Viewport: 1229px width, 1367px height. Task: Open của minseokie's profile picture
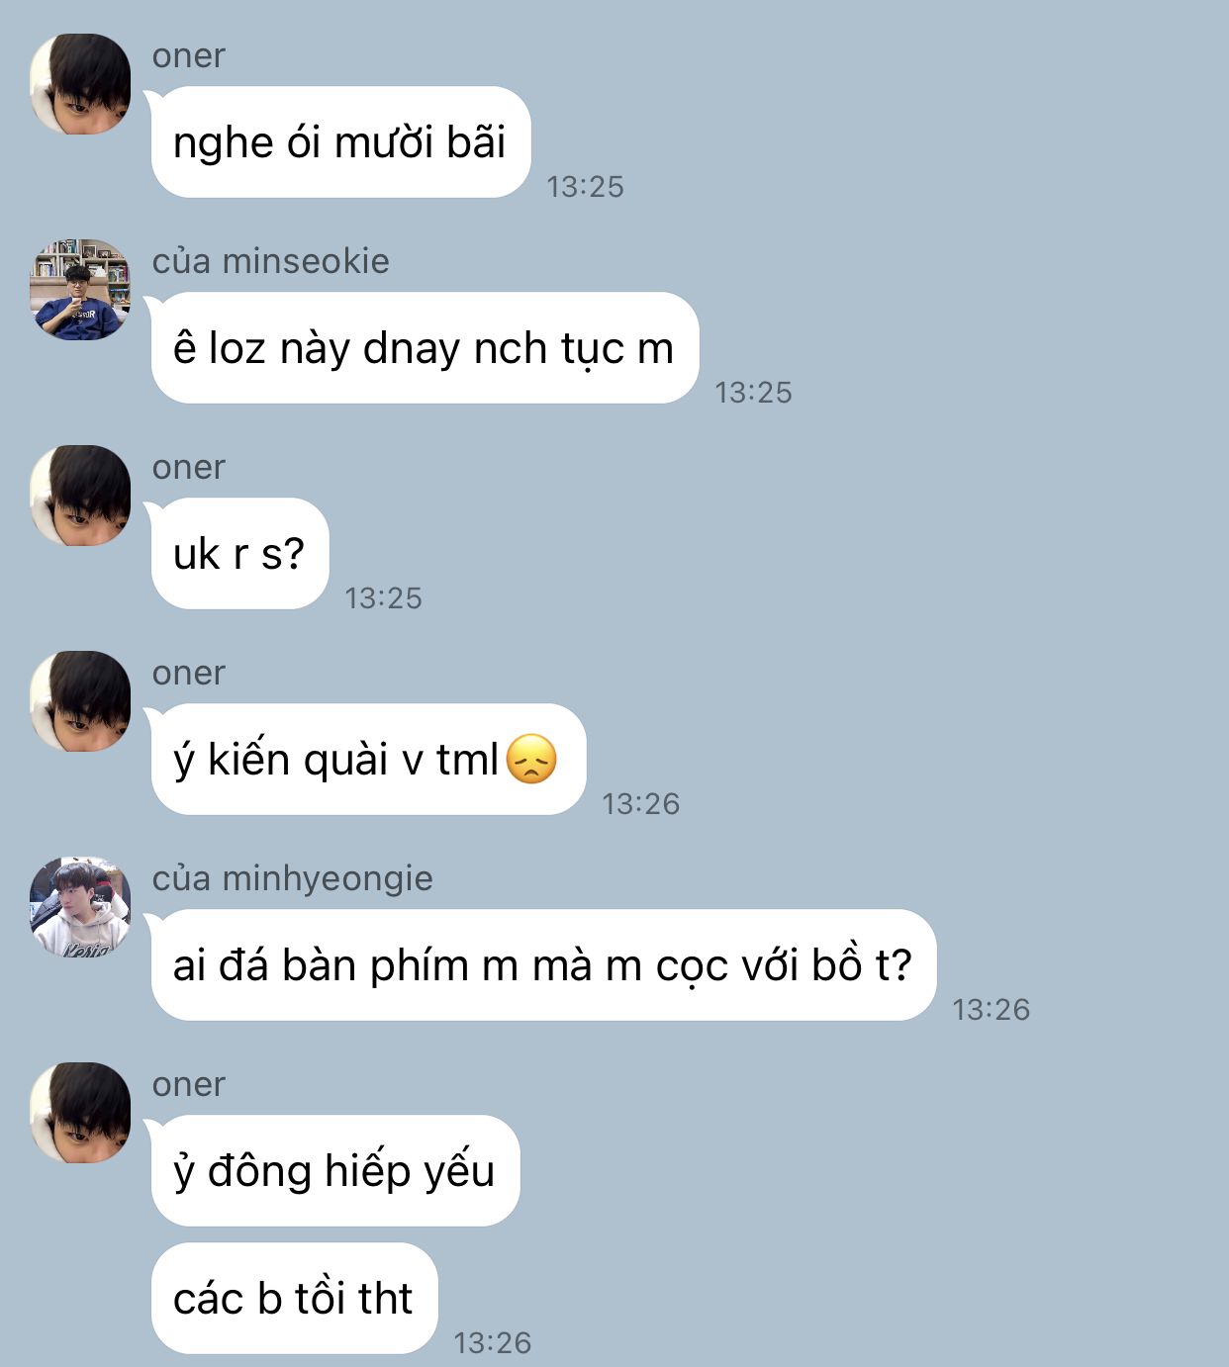pos(80,290)
